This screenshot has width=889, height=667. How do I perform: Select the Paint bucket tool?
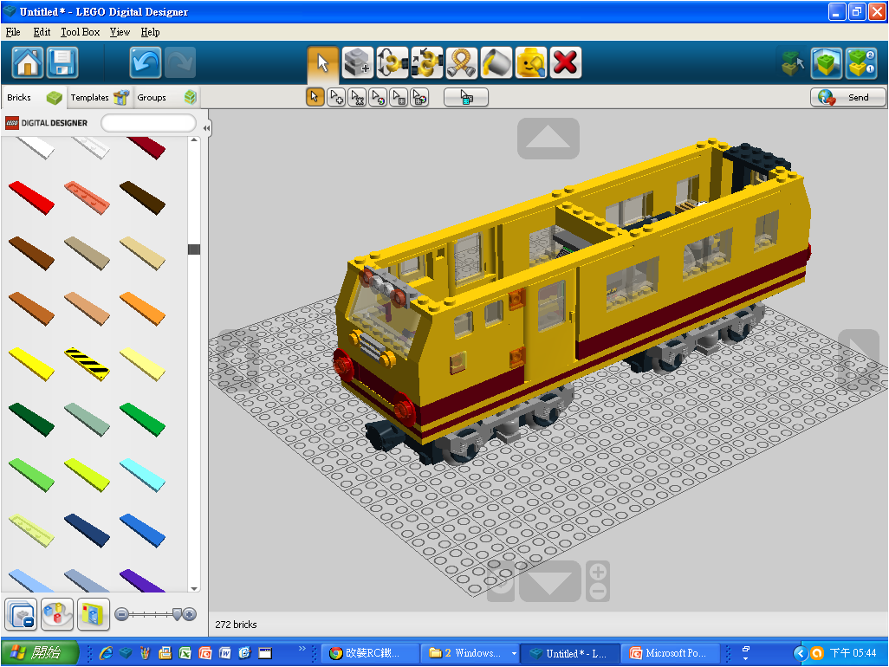pyautogui.click(x=496, y=62)
